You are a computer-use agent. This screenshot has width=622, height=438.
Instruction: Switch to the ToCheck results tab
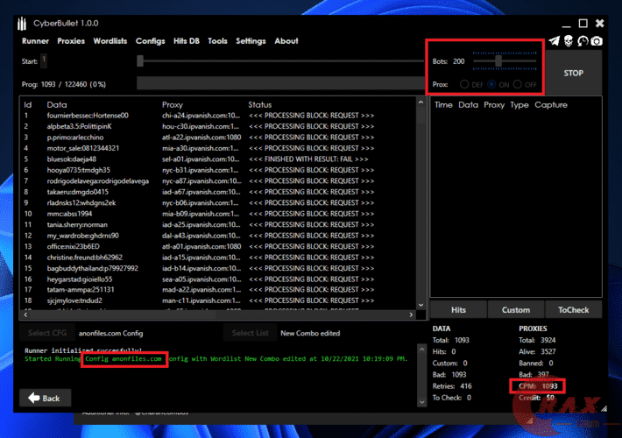[x=573, y=310]
